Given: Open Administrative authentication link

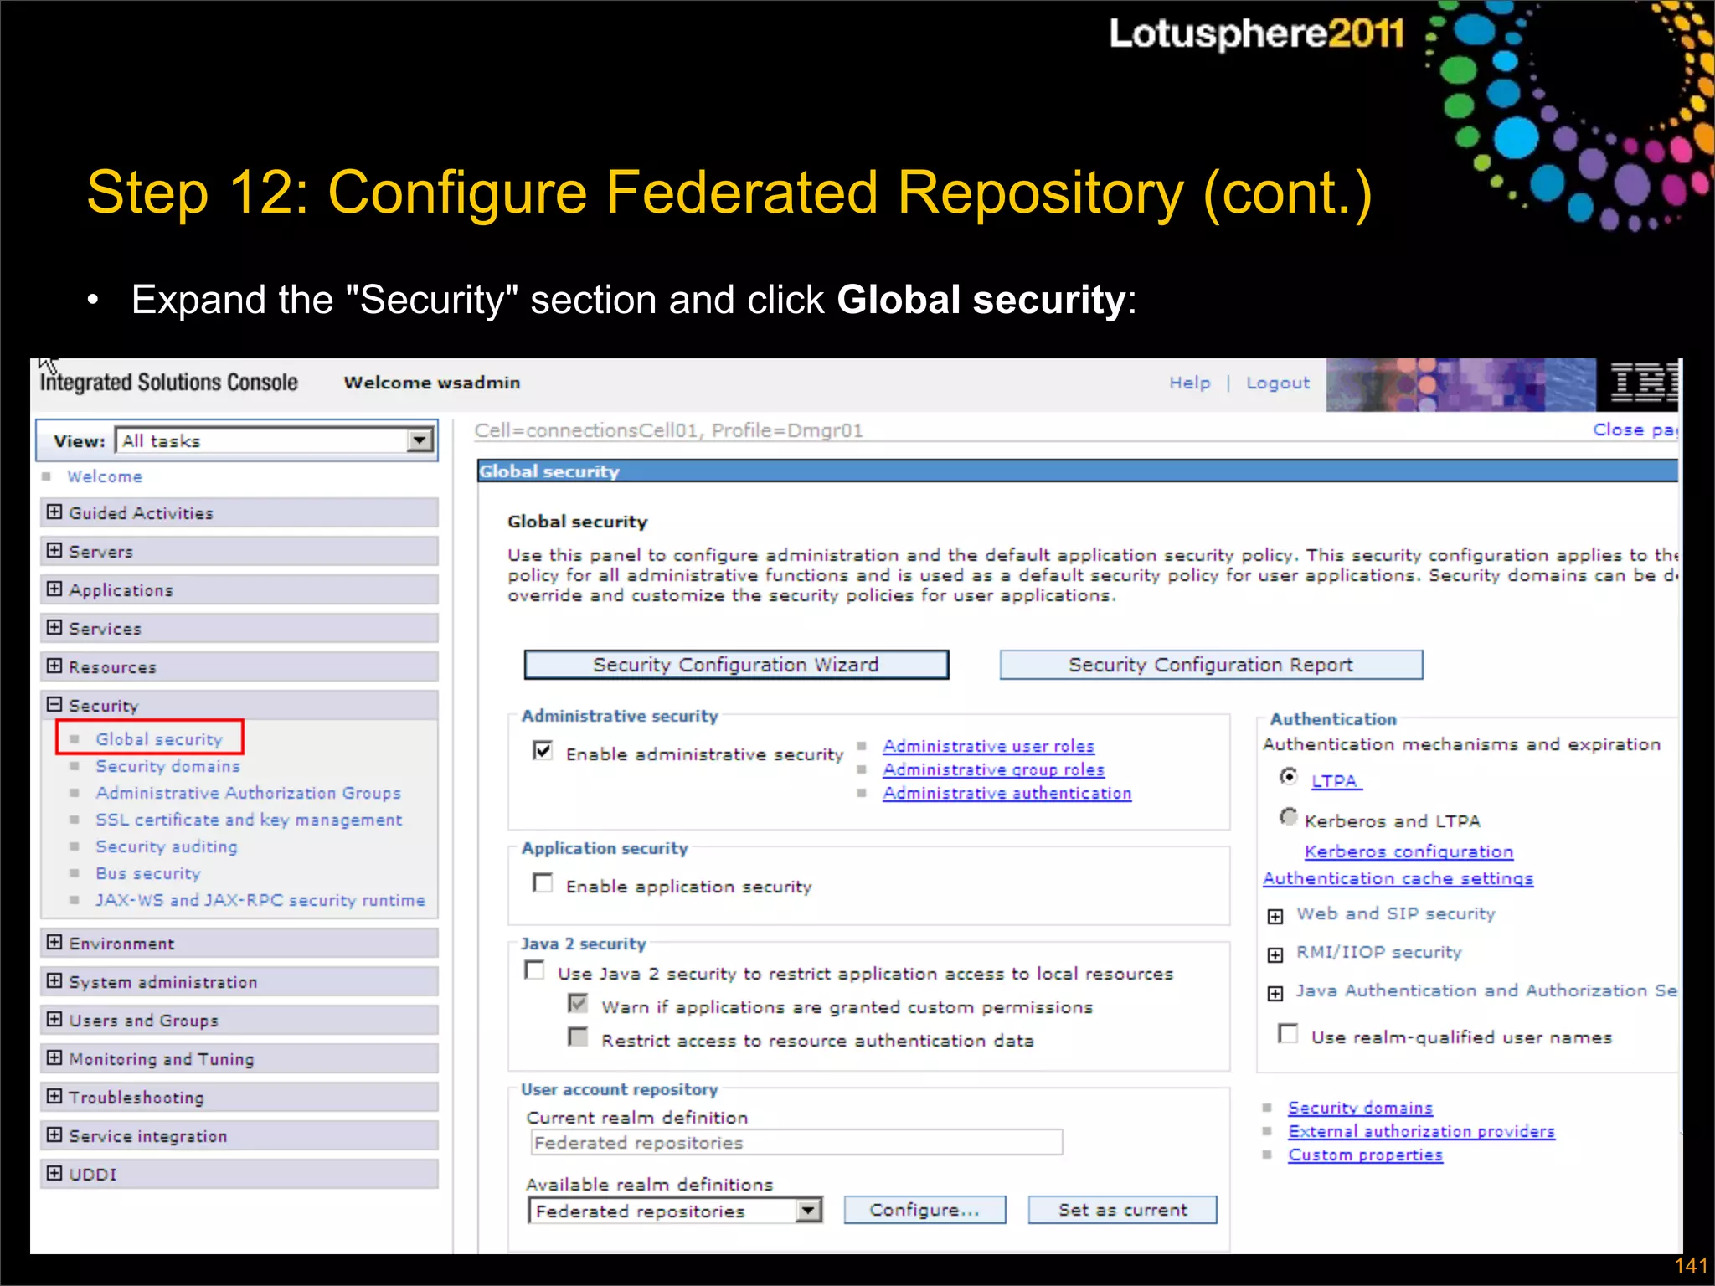Looking at the screenshot, I should 1007,793.
